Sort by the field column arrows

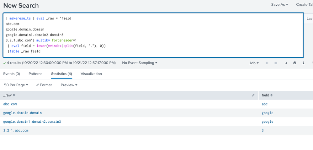[272, 95]
